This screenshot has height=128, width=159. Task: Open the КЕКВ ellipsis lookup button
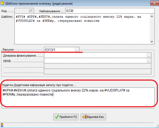[x=149, y=61]
